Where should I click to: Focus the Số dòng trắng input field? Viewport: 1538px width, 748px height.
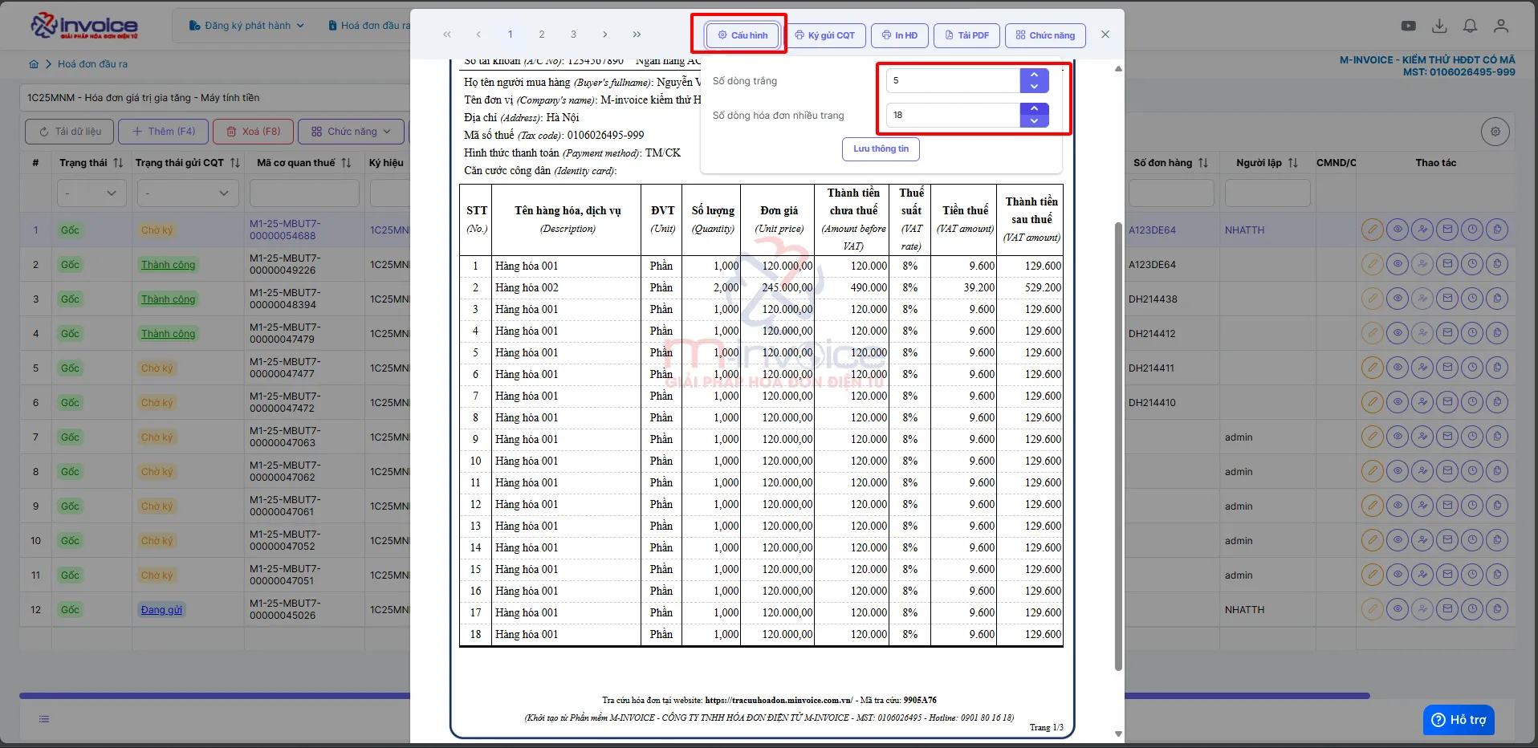953,80
